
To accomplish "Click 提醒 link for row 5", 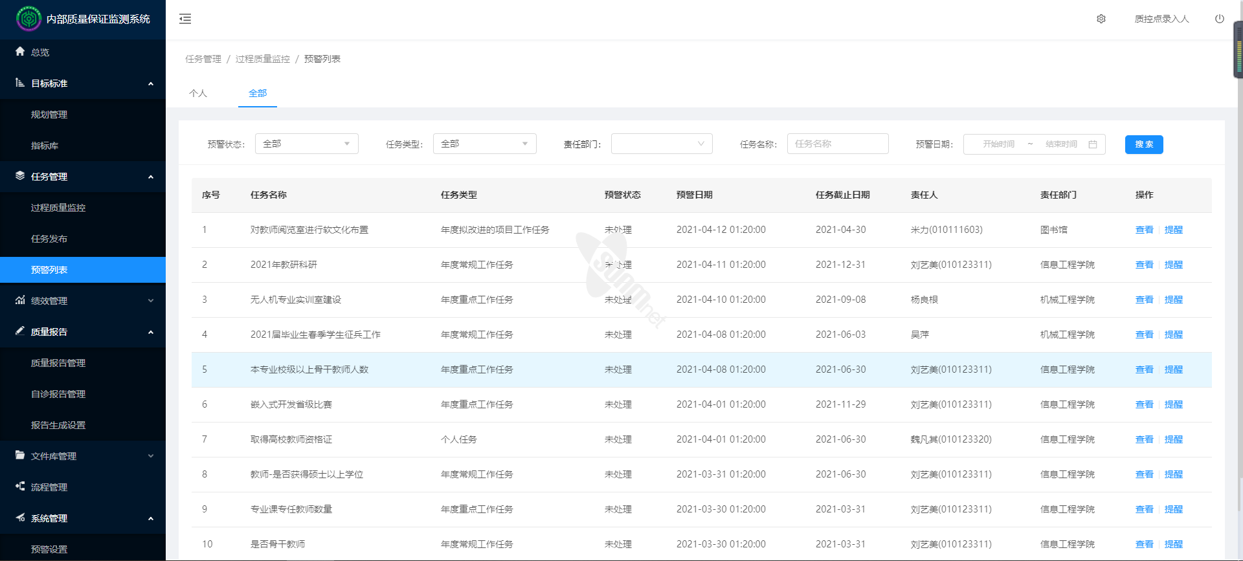I will (1173, 369).
